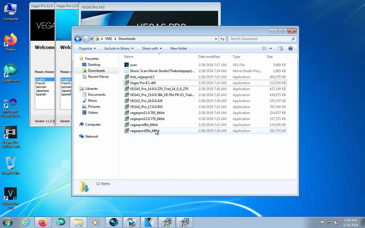This screenshot has height=228, width=365.
Task: Launch Vegas Pro 13.0 (64-bit) desktop shortcut
Action: click(11, 137)
